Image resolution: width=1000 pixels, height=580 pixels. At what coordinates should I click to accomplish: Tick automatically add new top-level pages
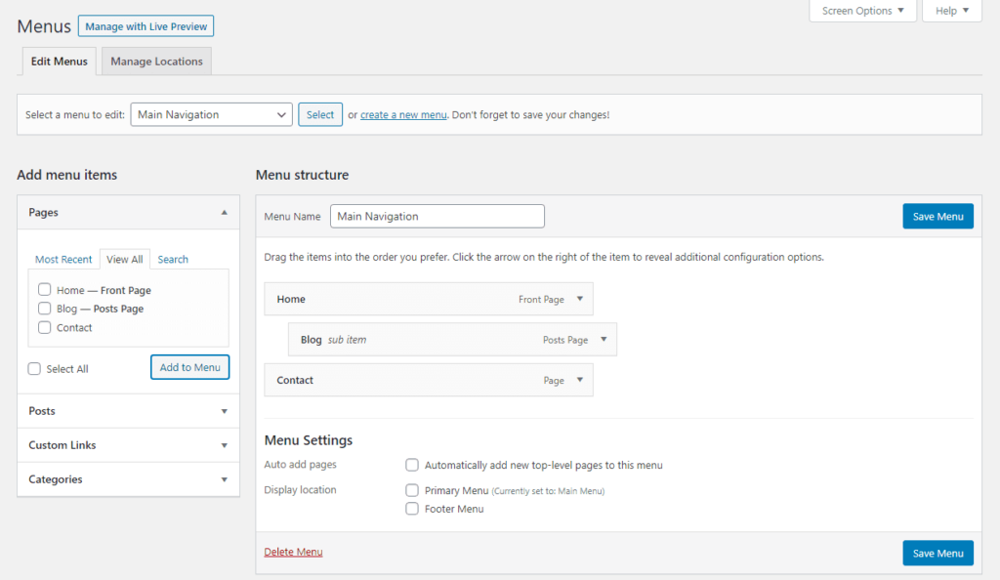coord(412,465)
